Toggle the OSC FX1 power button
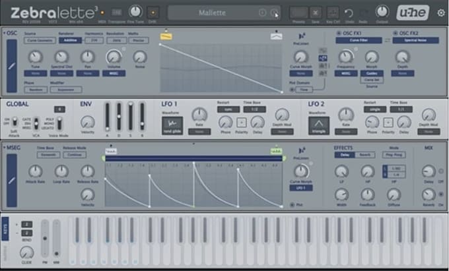 [x=339, y=33]
